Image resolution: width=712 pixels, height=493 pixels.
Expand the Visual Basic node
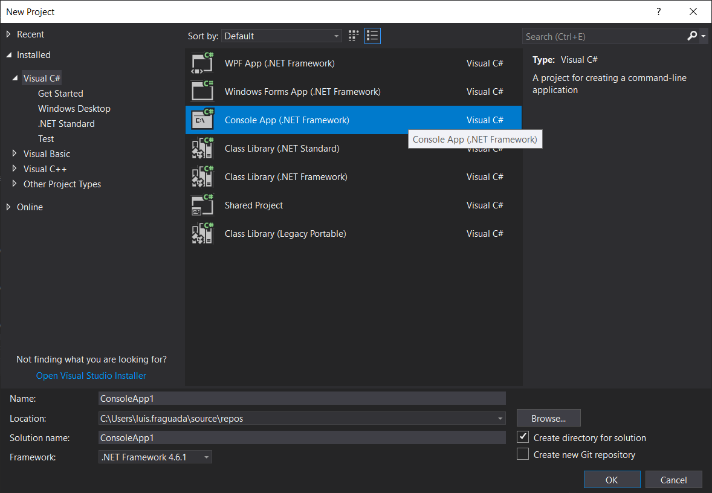[x=15, y=153]
